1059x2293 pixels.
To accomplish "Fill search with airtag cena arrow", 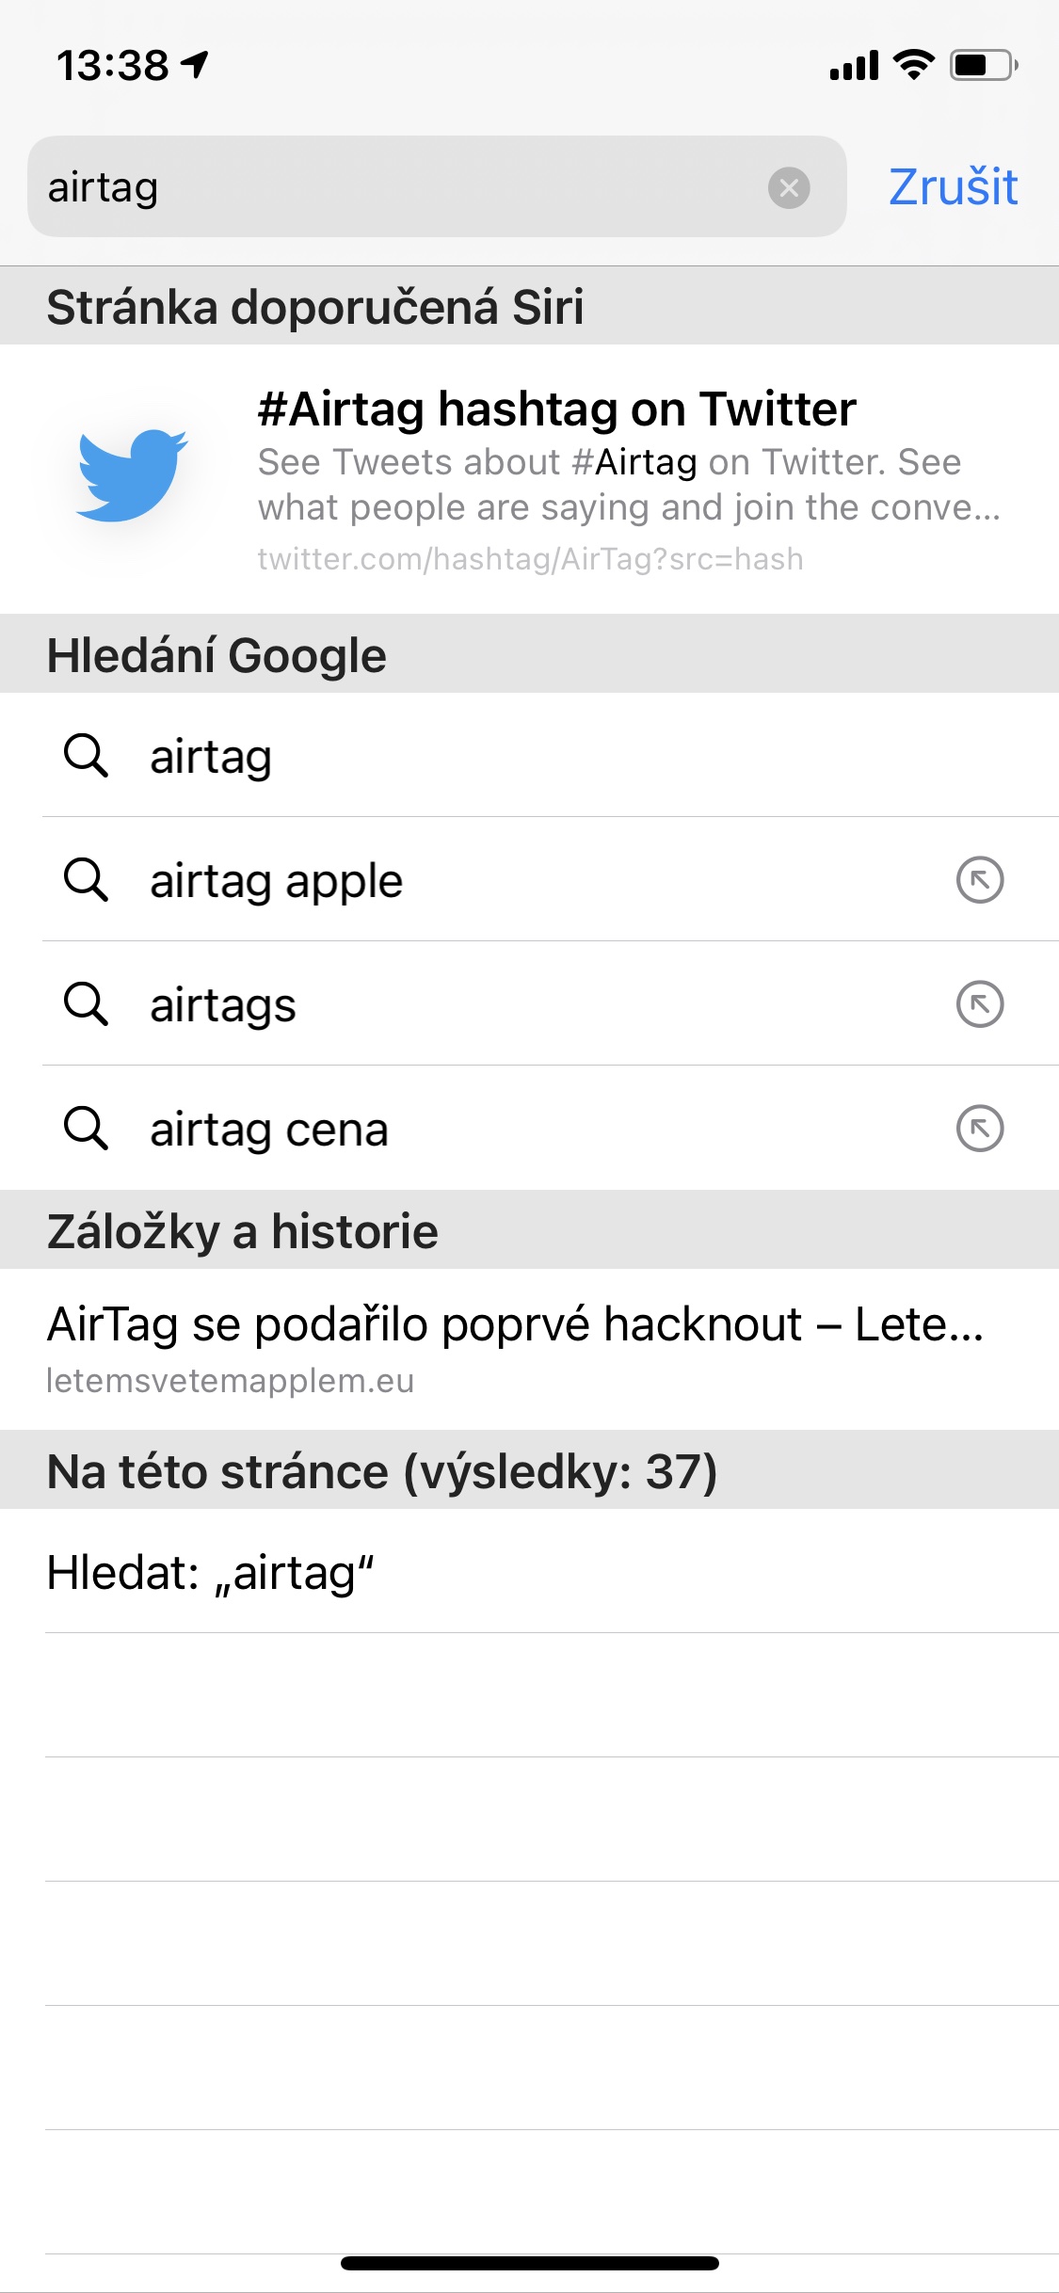I will pyautogui.click(x=980, y=1129).
